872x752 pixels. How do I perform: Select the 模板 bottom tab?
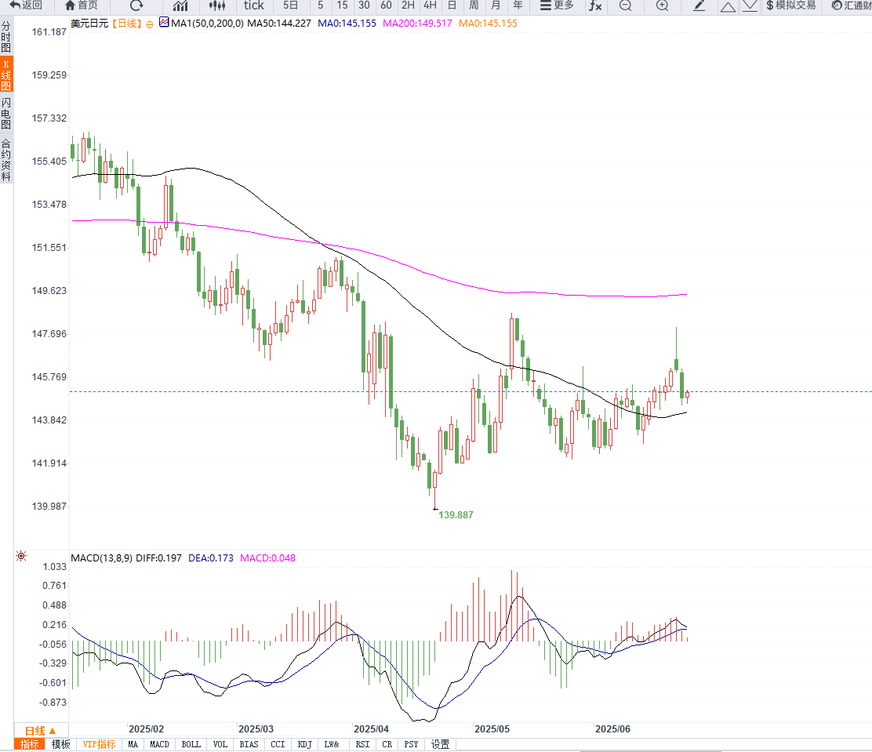point(60,744)
